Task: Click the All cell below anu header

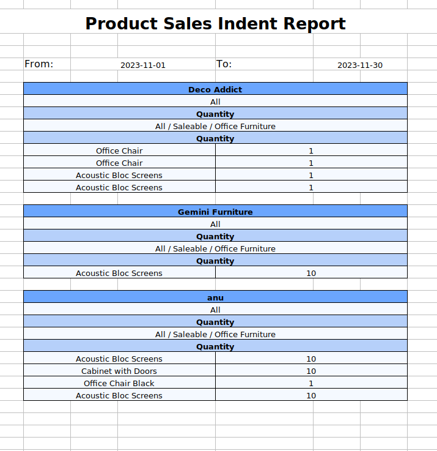Action: click(x=215, y=310)
